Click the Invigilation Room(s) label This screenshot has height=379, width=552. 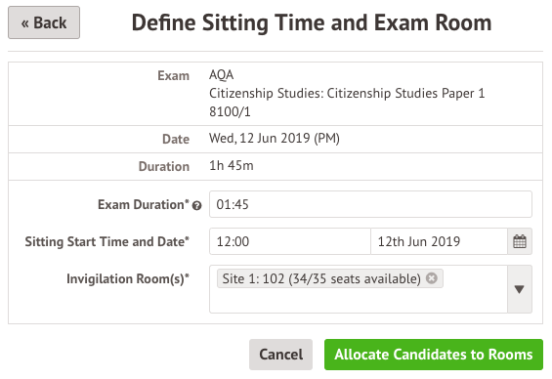[128, 278]
